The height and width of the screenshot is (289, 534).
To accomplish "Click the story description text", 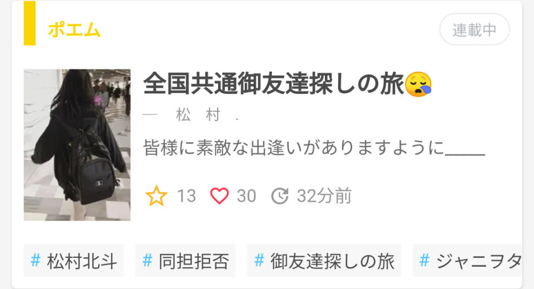I will point(314,148).
